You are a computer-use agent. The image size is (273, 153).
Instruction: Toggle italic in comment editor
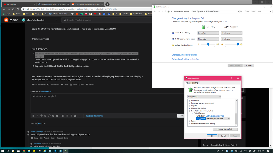[37, 116]
